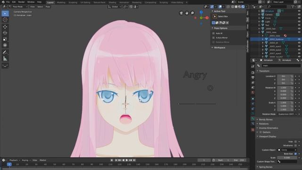Select the combined Transform tool
The height and width of the screenshot is (170, 302).
pos(5,45)
